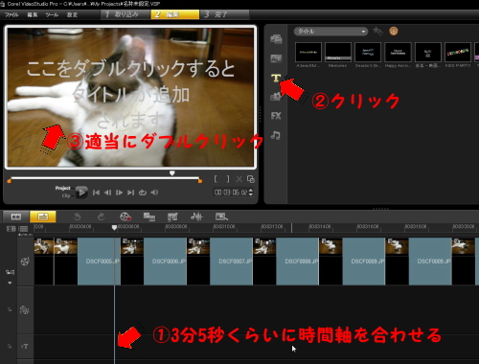479x364 pixels.
Task: Click the Undo button in timeline toolbar
Action: point(77,216)
